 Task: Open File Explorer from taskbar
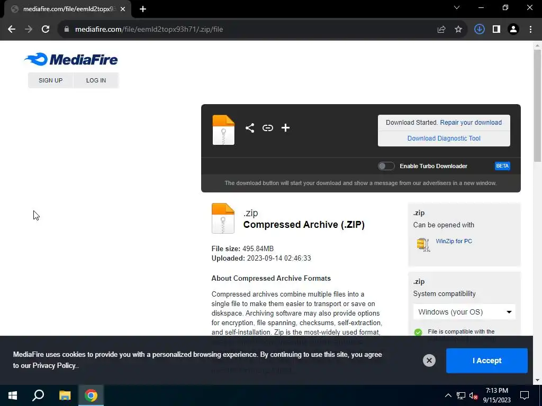[x=65, y=395]
